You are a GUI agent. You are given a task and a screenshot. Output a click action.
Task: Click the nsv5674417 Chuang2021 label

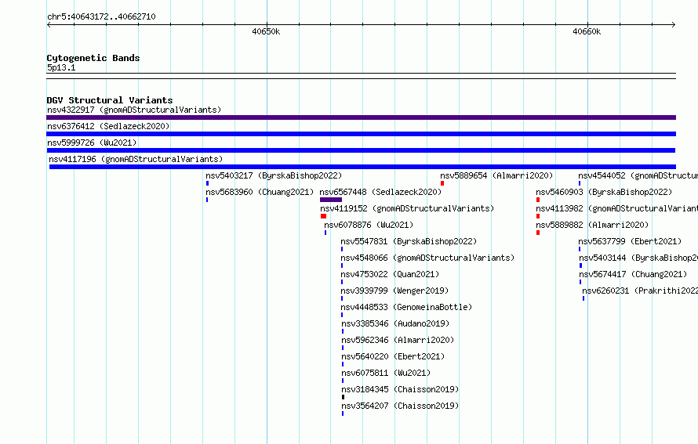[633, 274]
